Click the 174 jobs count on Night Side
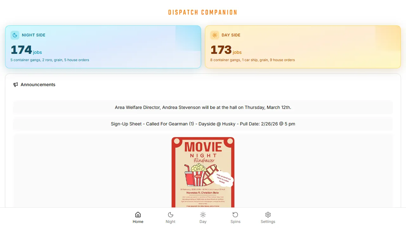The width and height of the screenshot is (406, 228). 21,50
